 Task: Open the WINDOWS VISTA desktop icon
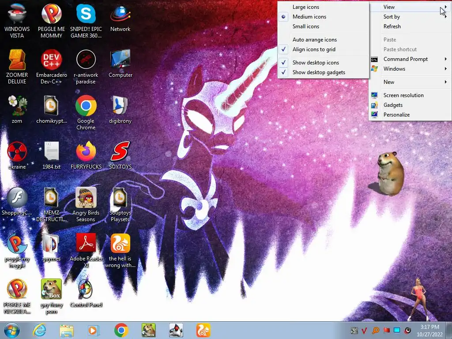(x=17, y=20)
